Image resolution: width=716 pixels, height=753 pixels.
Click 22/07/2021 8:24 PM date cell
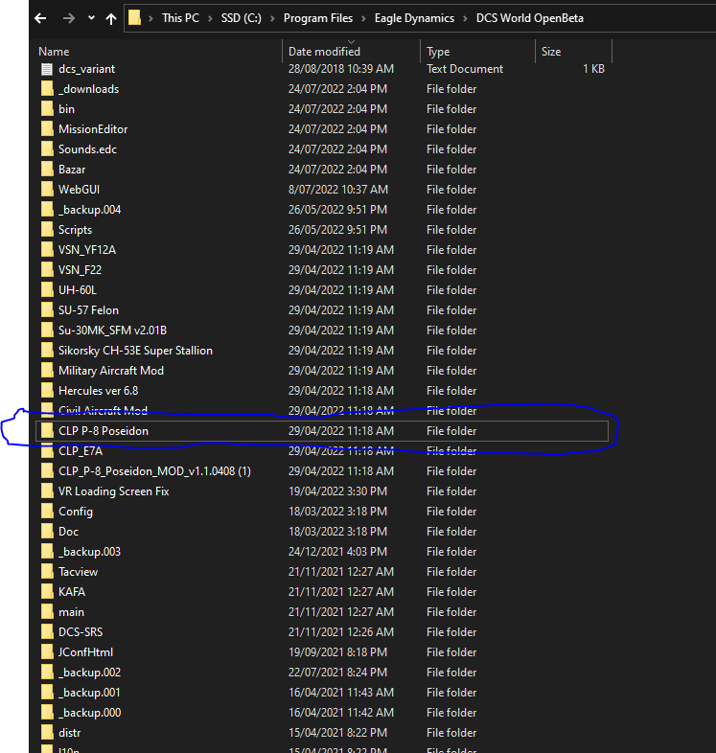(337, 673)
